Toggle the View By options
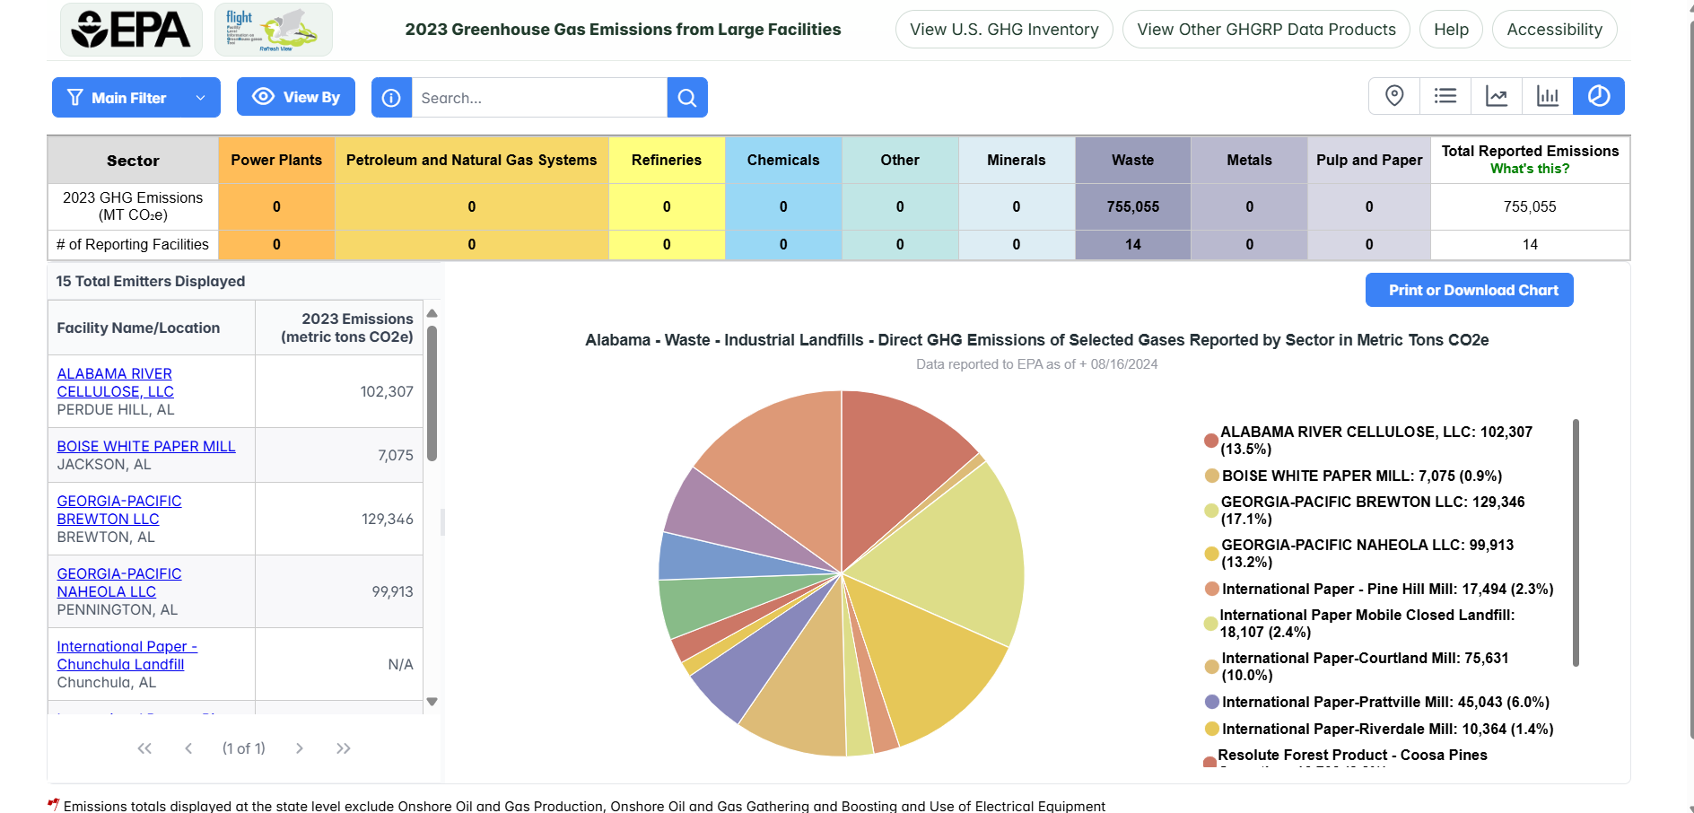 click(295, 97)
